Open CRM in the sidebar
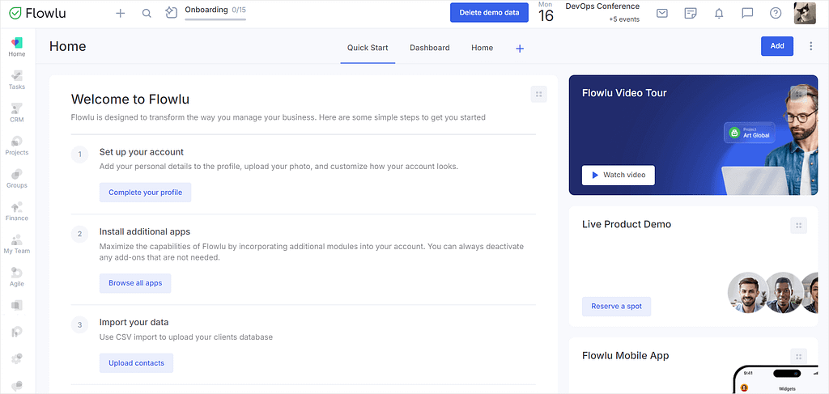This screenshot has width=829, height=394. tap(17, 112)
